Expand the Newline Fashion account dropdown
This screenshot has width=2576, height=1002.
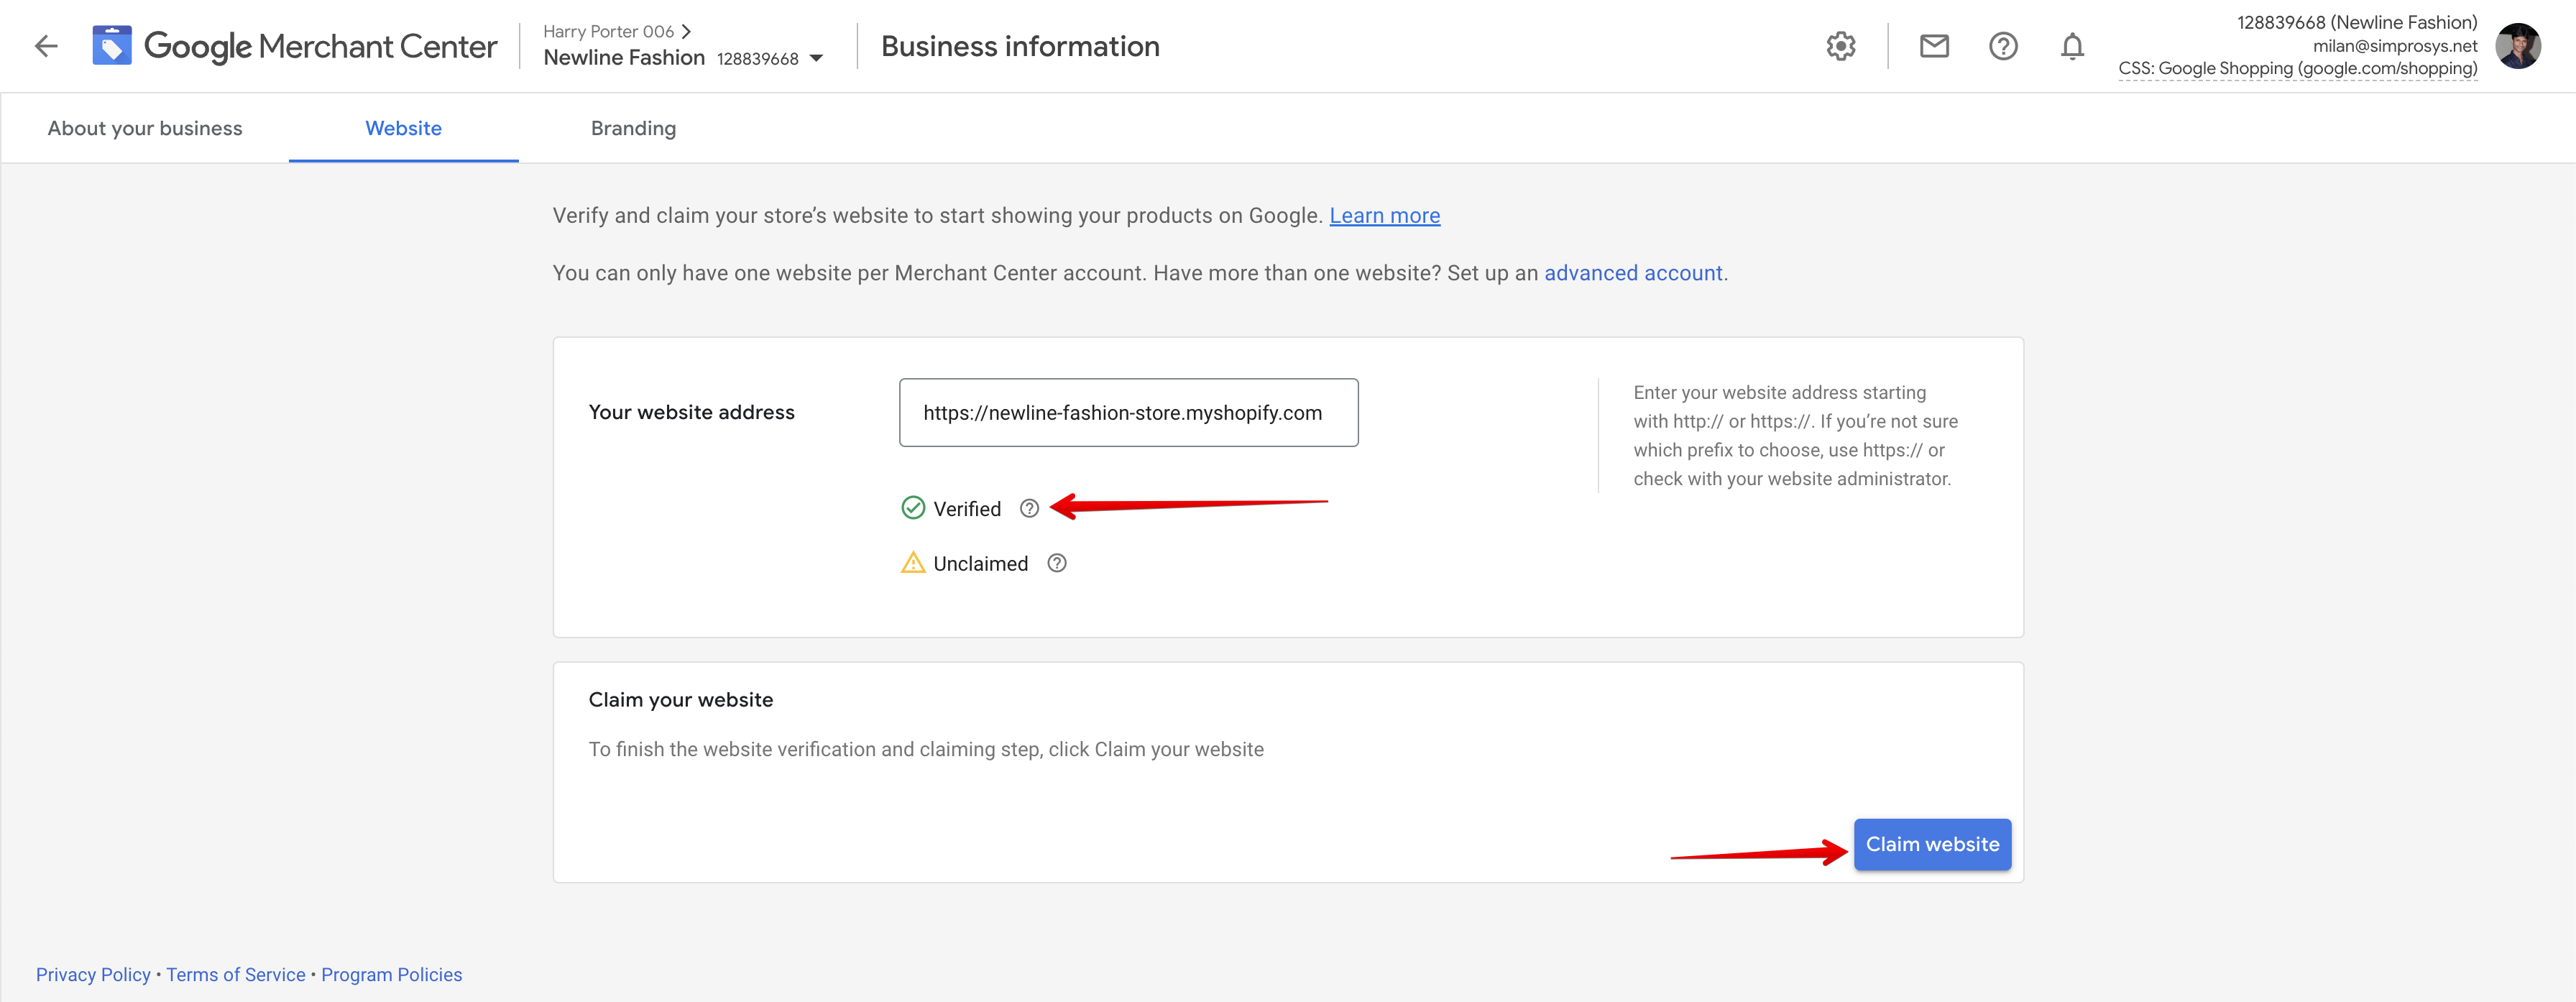click(x=816, y=58)
